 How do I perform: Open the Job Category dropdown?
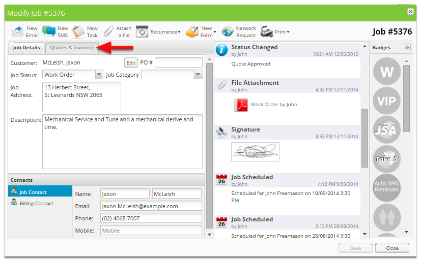tap(198, 75)
